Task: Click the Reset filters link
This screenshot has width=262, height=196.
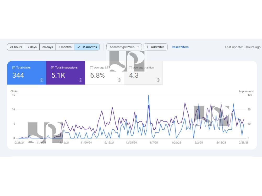Action: pos(180,47)
